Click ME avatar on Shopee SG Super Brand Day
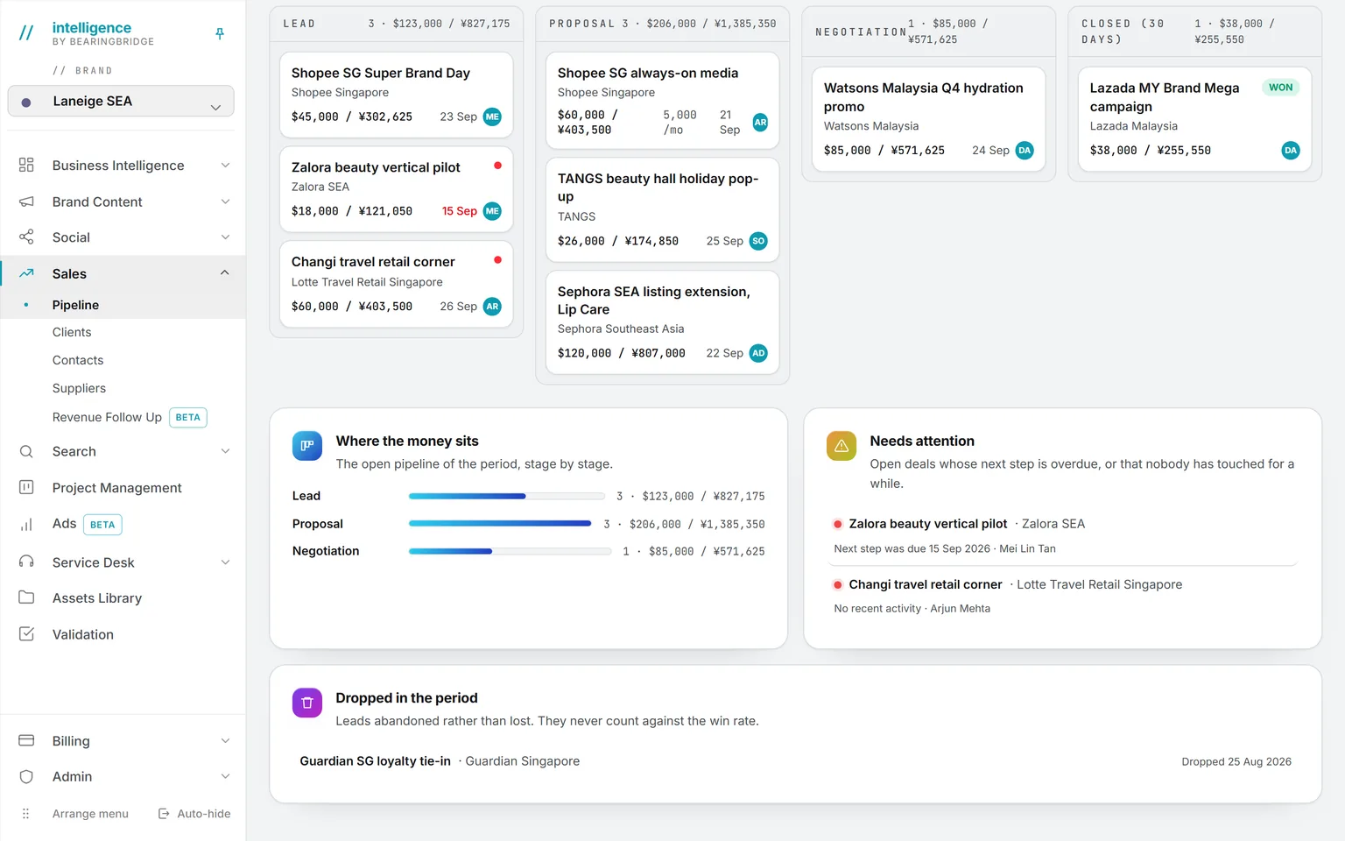Image resolution: width=1345 pixels, height=841 pixels. click(493, 117)
